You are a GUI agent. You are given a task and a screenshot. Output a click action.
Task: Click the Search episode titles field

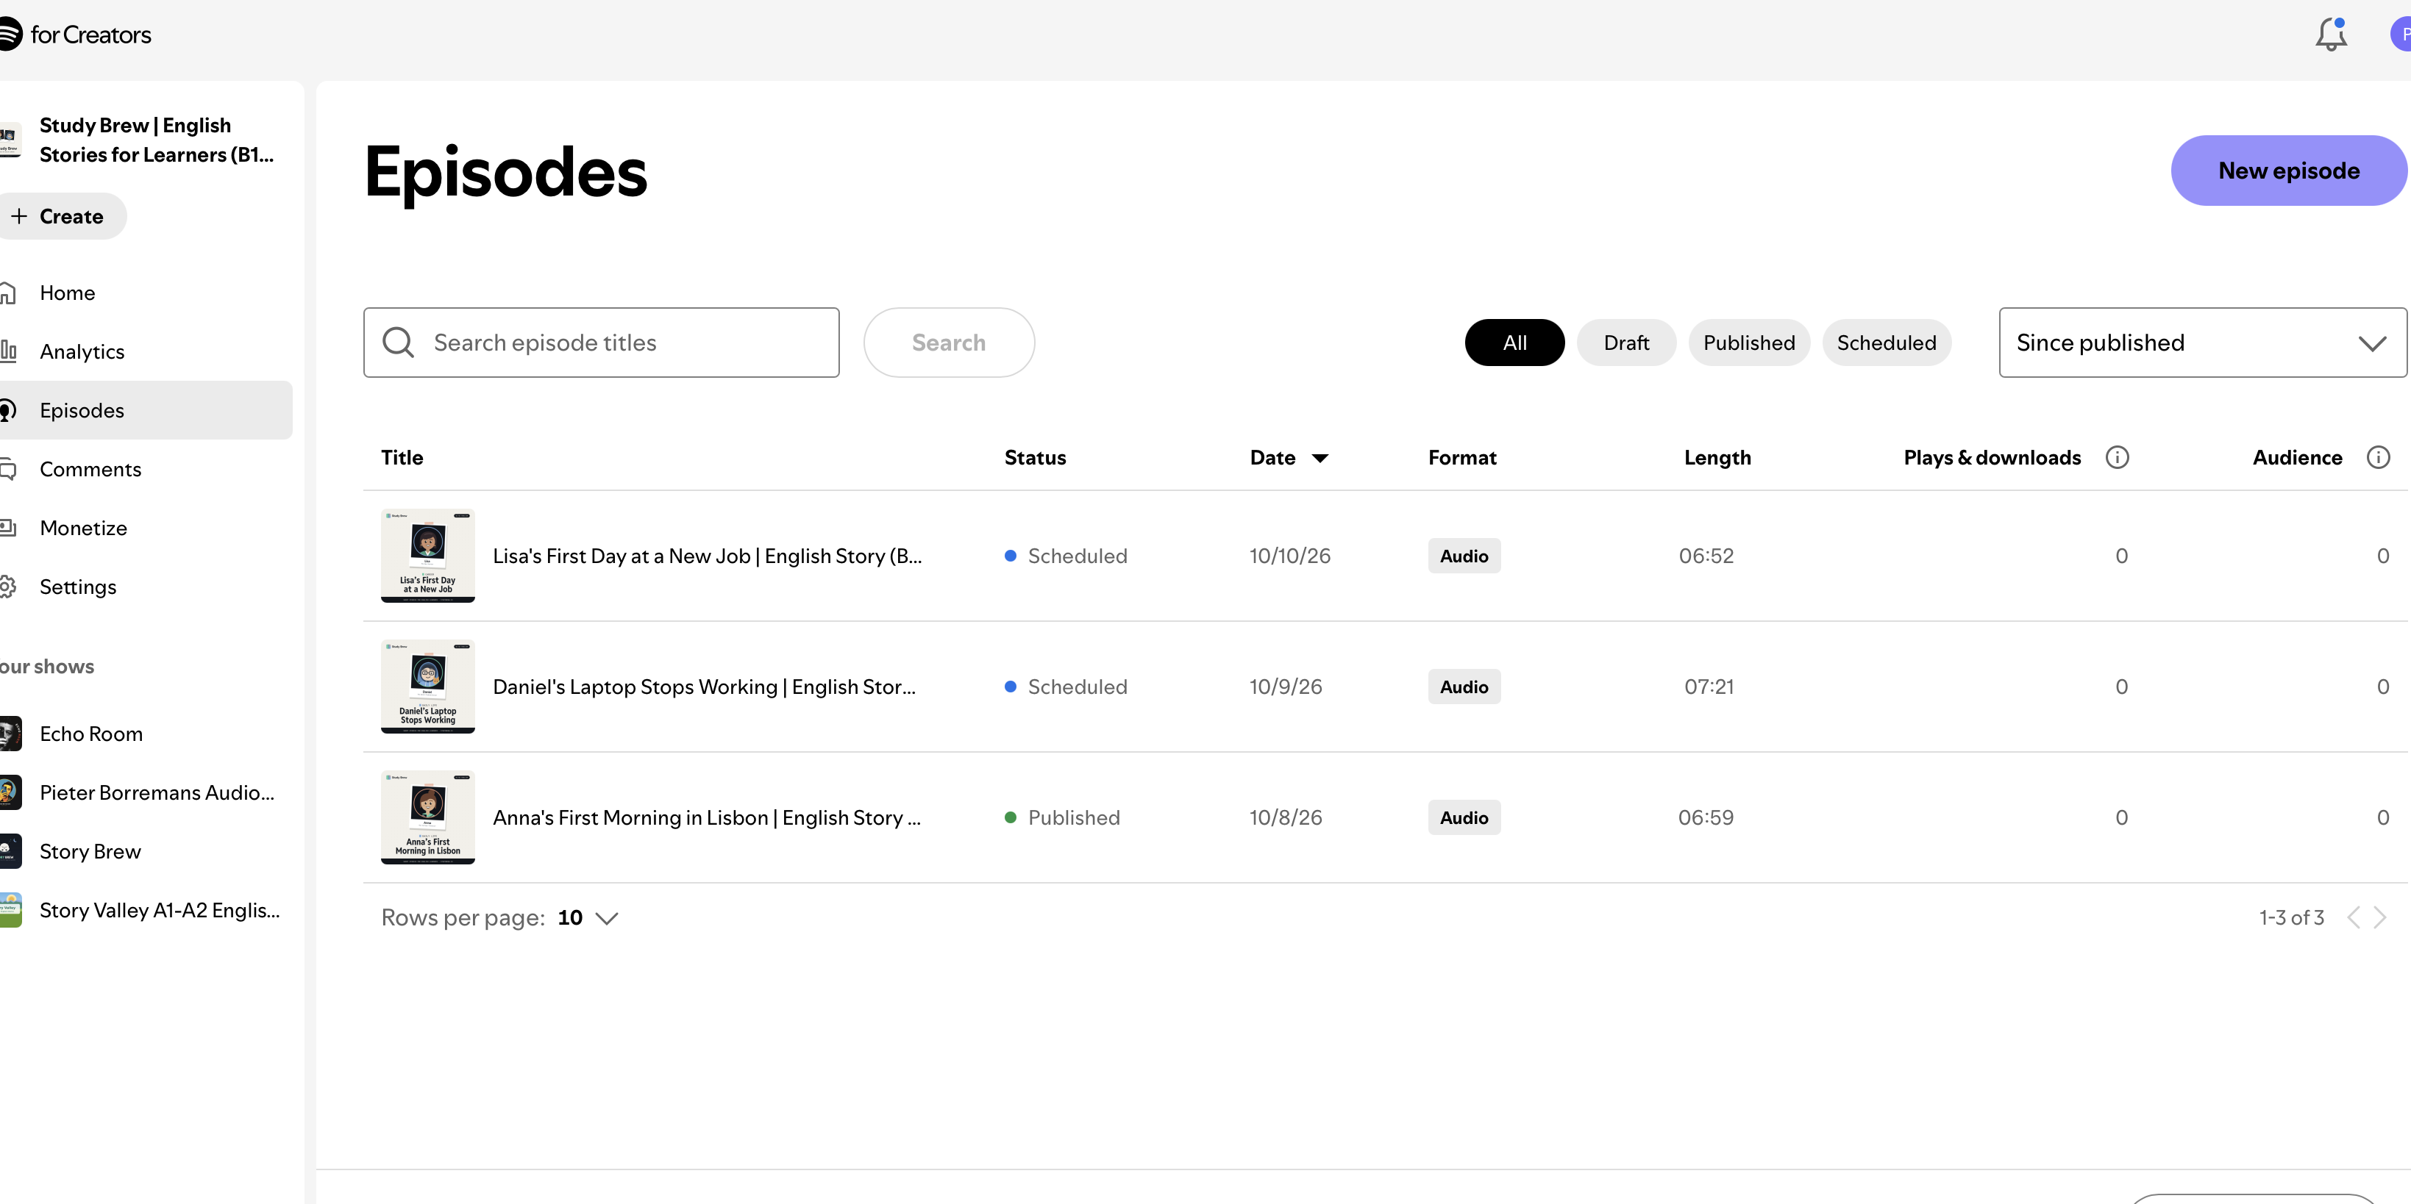point(601,343)
